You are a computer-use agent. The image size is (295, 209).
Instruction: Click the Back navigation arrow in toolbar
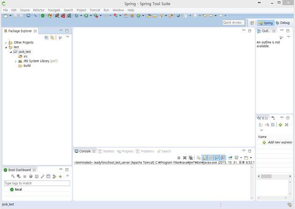pos(211,16)
